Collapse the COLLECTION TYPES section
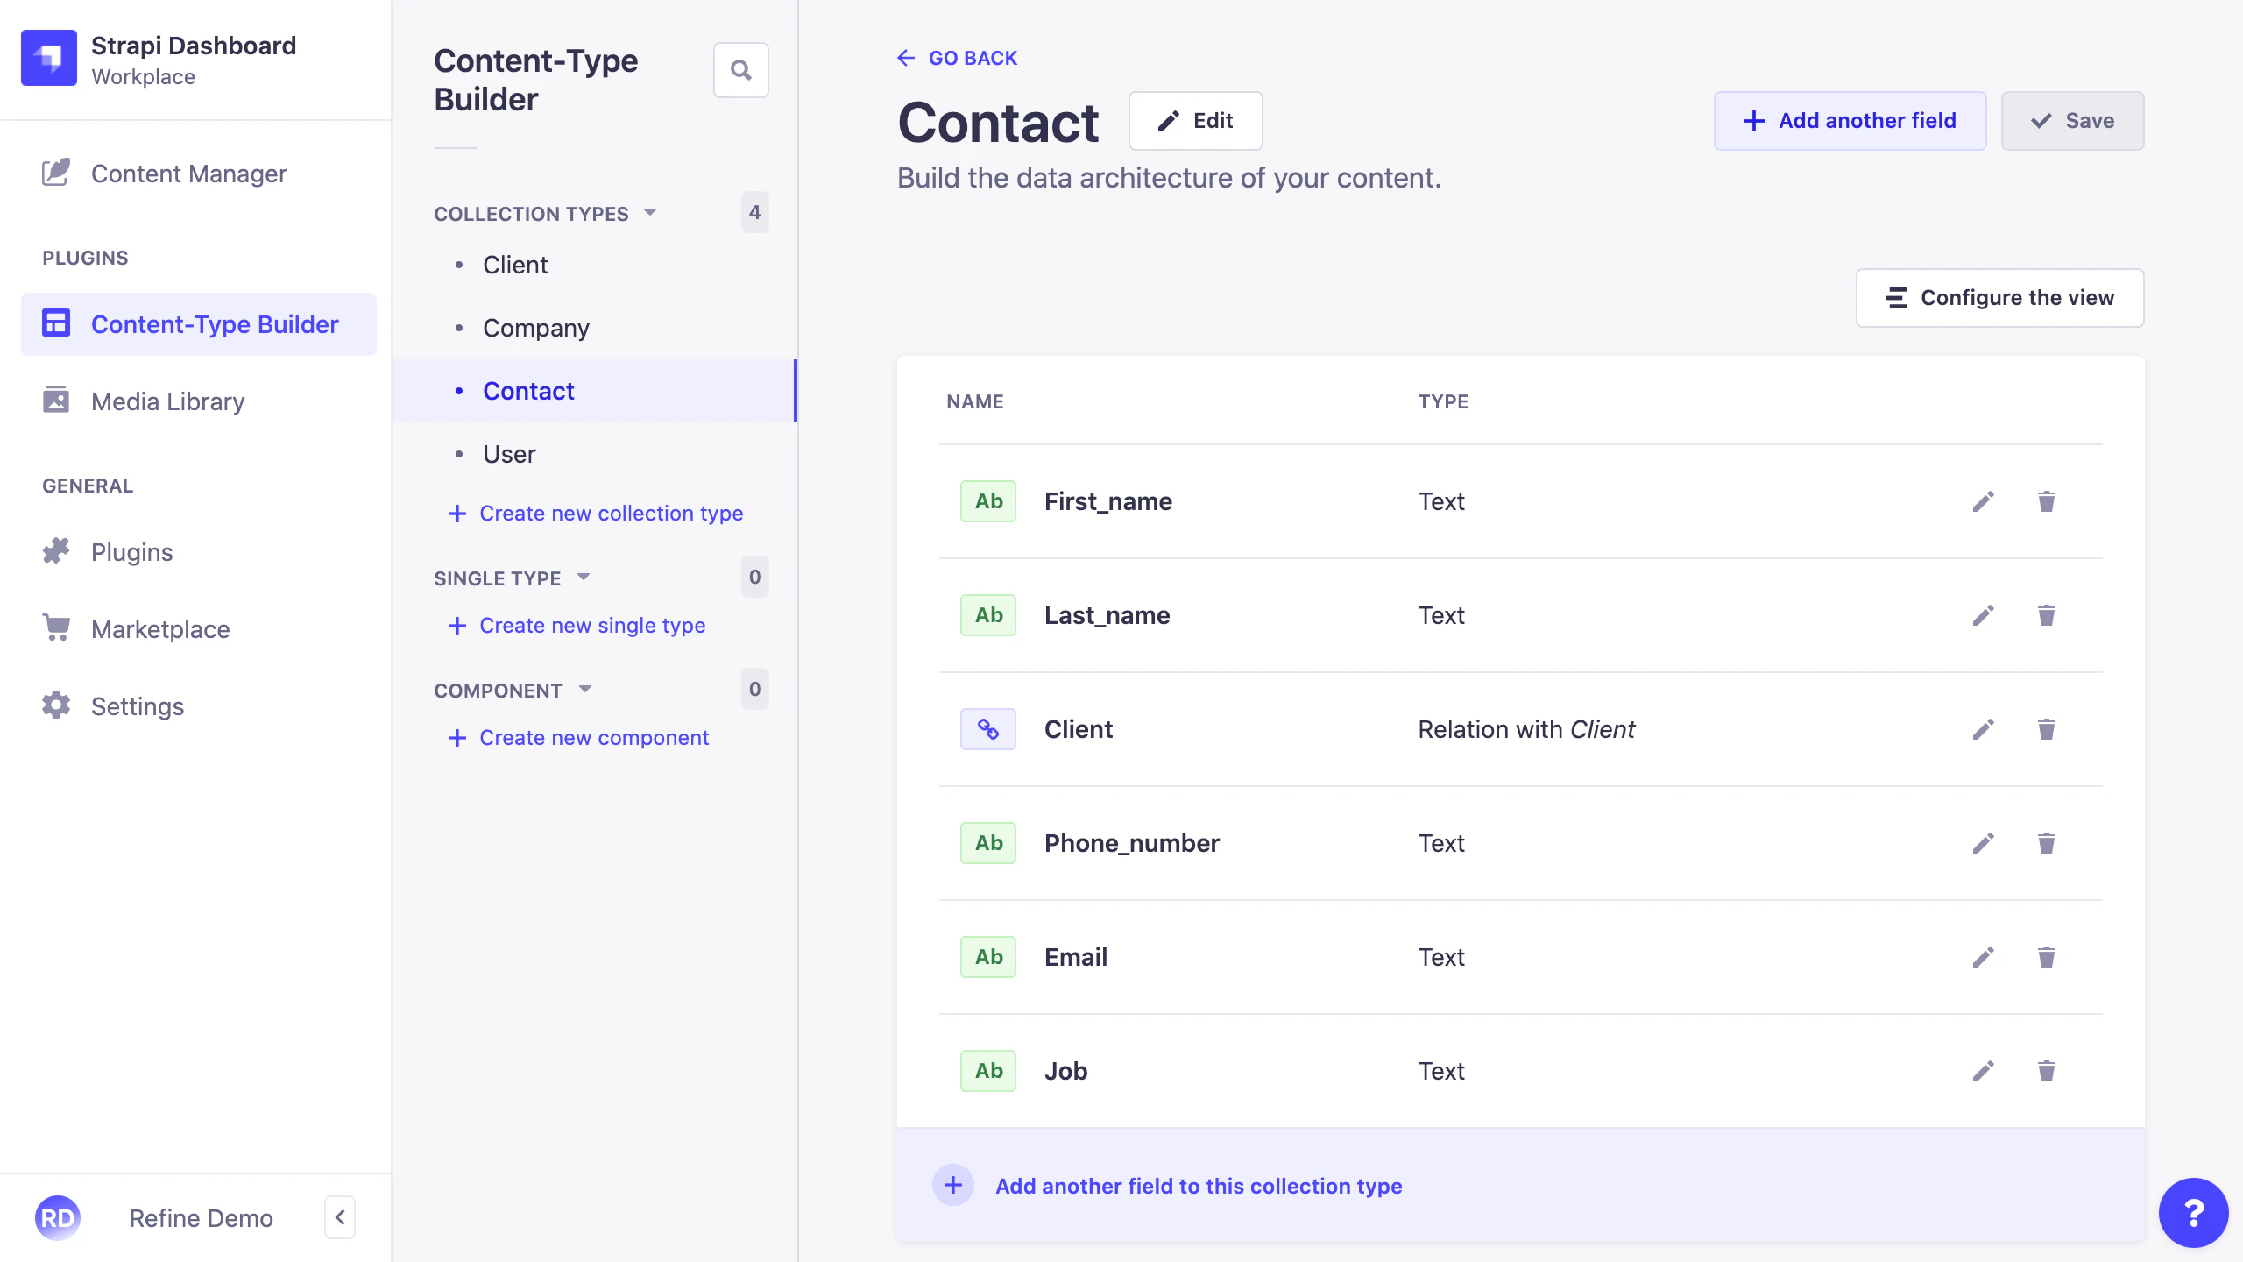The height and width of the screenshot is (1262, 2243). 649,212
